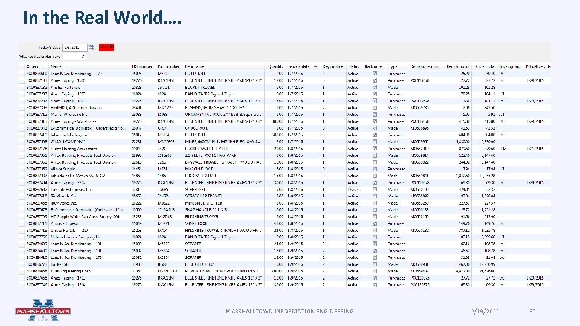Screen dimensions: 580x326
Task: Select the SCREED SET item cell
Action: 195,189
